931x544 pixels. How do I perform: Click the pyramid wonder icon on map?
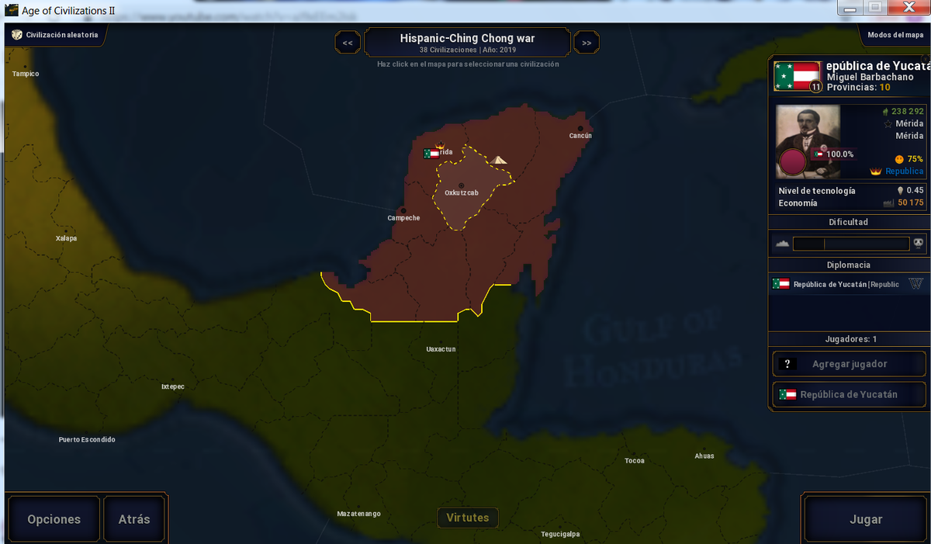pos(499,160)
